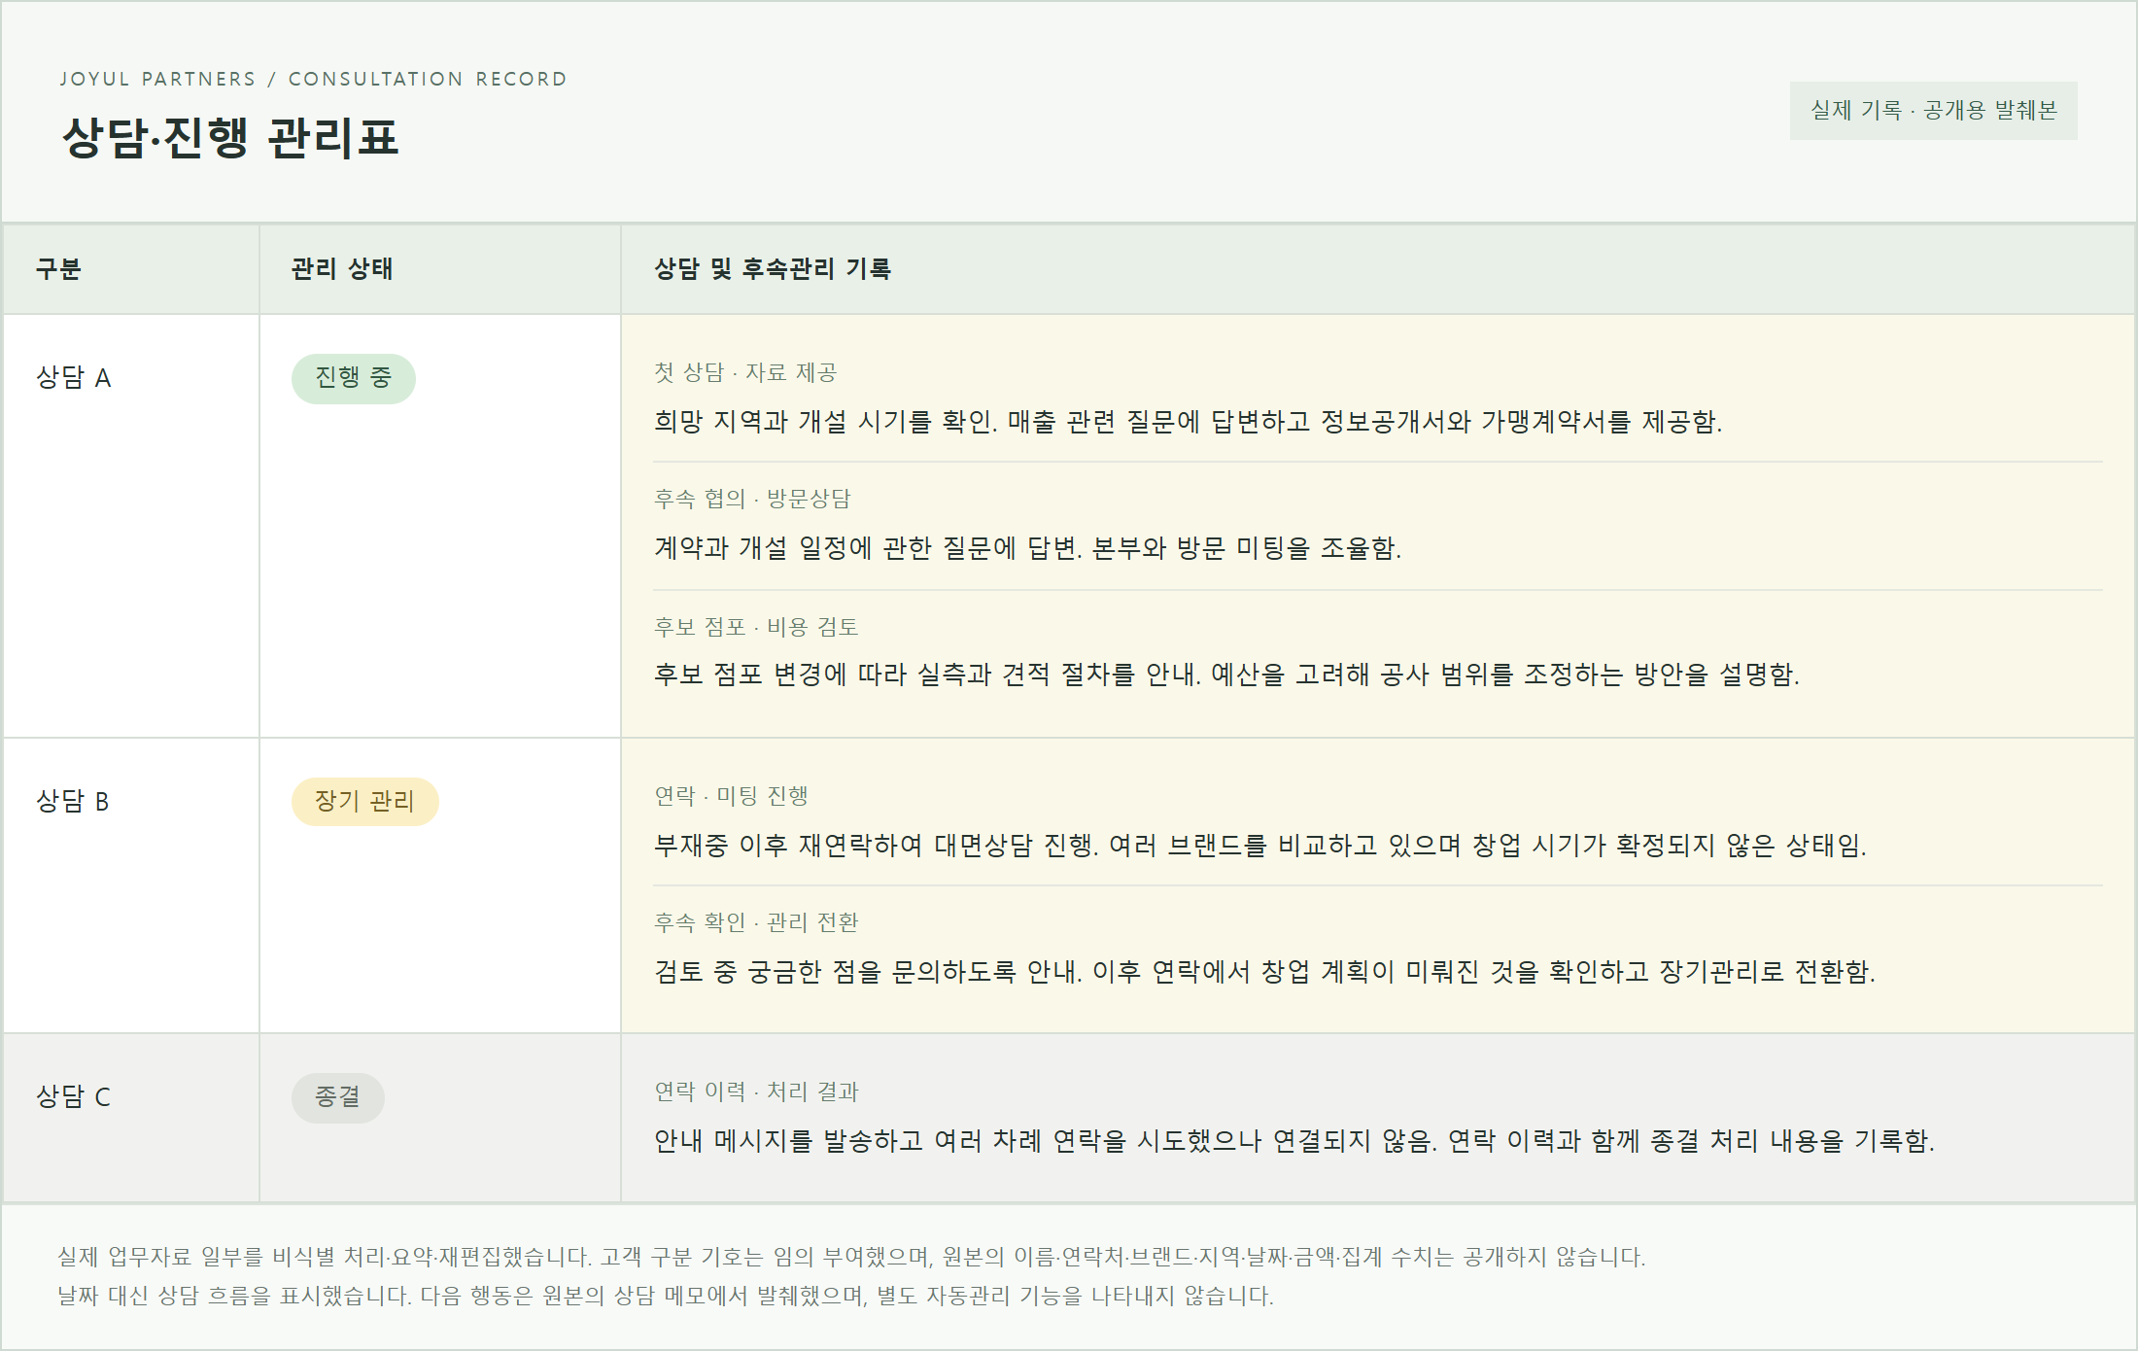Click the 연락 · 미팅 진행 entry label
The height and width of the screenshot is (1351, 2138).
tap(731, 797)
